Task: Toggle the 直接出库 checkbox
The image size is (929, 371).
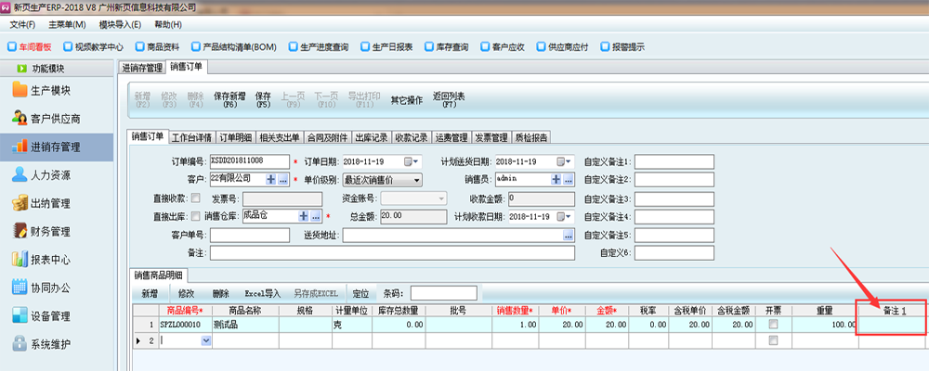Action: click(195, 216)
